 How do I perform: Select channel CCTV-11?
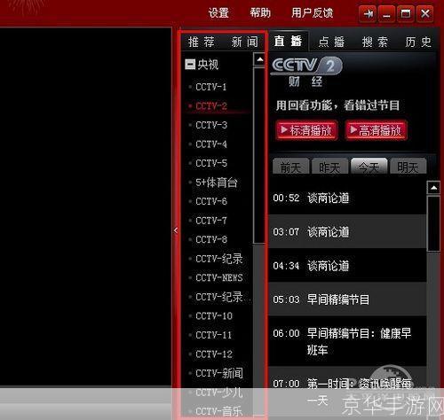click(214, 335)
